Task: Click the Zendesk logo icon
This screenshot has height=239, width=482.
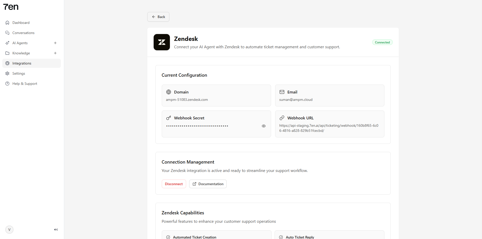Action: 162,42
